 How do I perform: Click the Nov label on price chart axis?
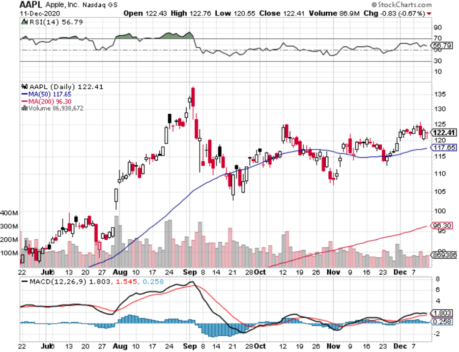pos(333,272)
